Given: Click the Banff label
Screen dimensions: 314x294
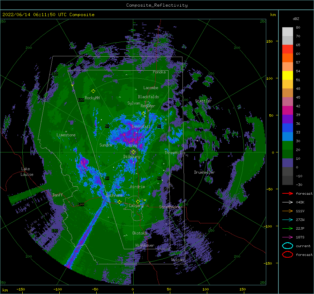Looking at the screenshot, I should point(58,195).
